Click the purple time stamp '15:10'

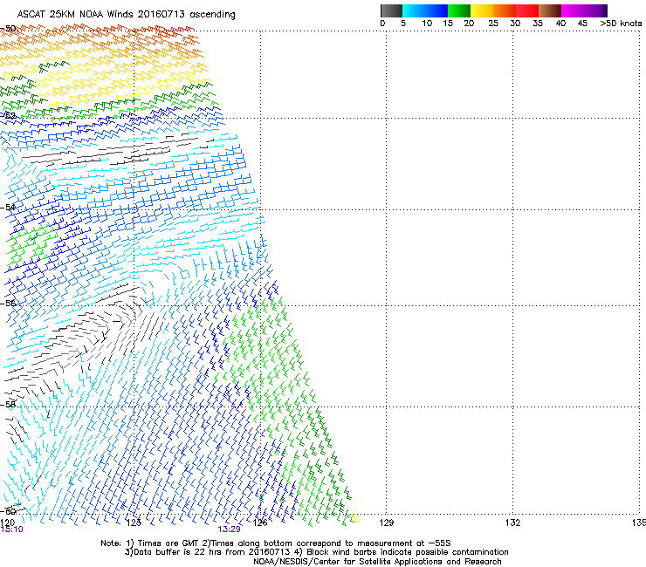click(11, 529)
